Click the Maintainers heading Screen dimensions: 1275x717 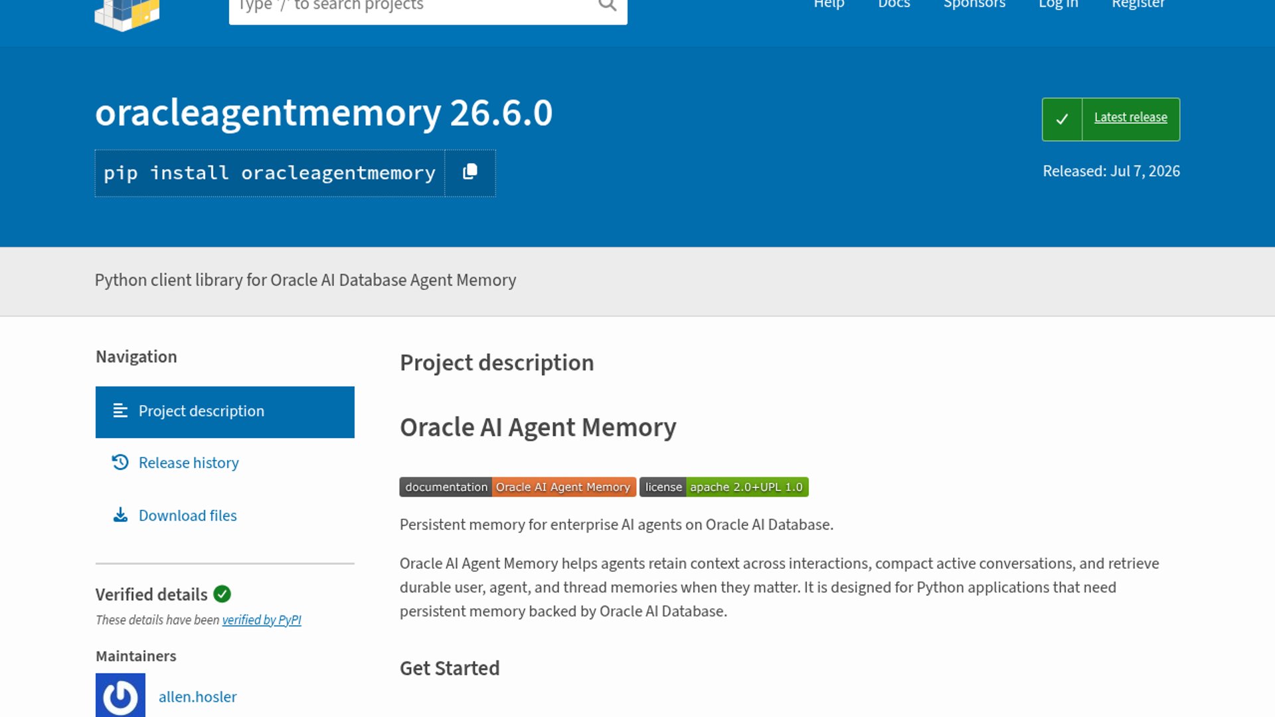(136, 657)
